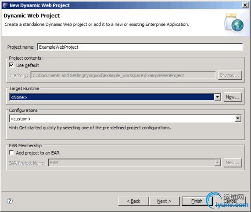
Task: Click the help question mark icon
Action: [10, 201]
